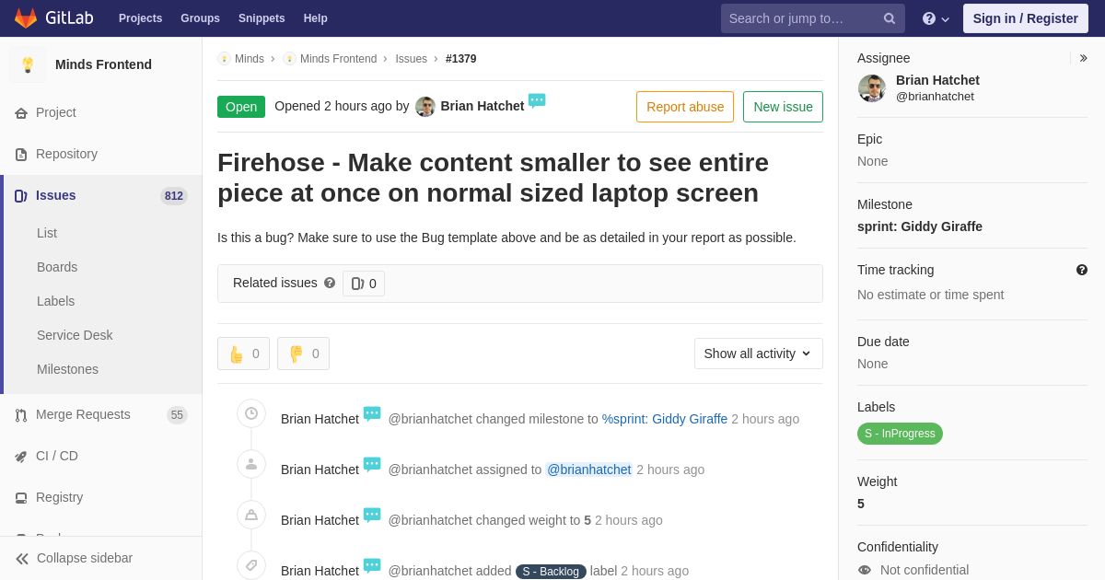Click the search magnifier icon
Viewport: 1105px width, 580px height.
coord(890,18)
